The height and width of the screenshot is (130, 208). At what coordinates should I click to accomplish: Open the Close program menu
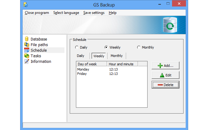pos(37,13)
